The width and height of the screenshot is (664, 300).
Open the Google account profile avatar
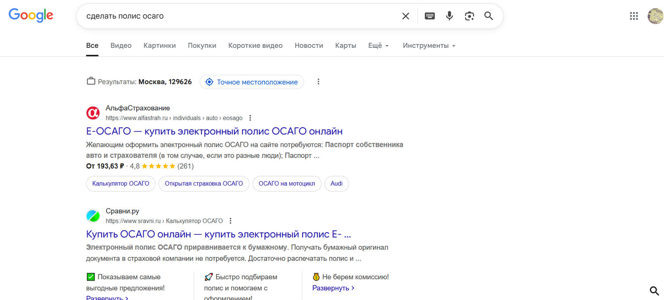[x=655, y=16]
